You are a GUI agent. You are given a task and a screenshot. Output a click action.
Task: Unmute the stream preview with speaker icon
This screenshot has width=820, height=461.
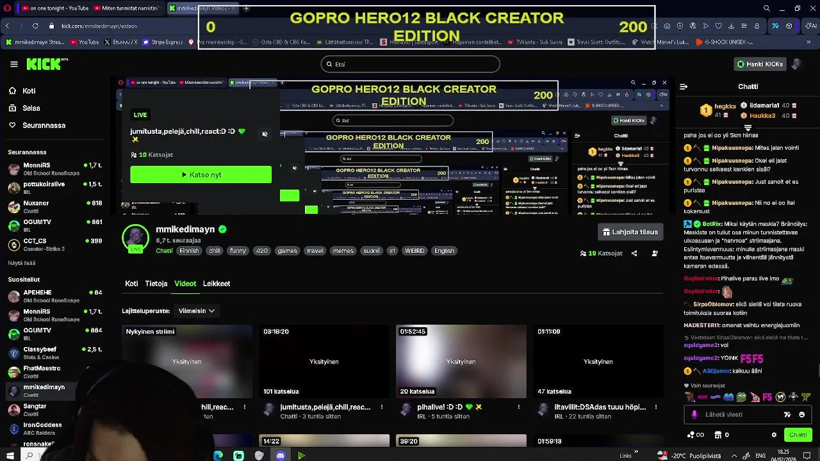tap(265, 134)
